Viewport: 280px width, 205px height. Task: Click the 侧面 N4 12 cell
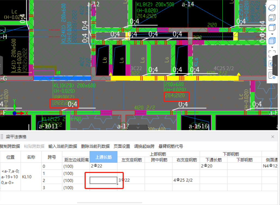click(270, 166)
